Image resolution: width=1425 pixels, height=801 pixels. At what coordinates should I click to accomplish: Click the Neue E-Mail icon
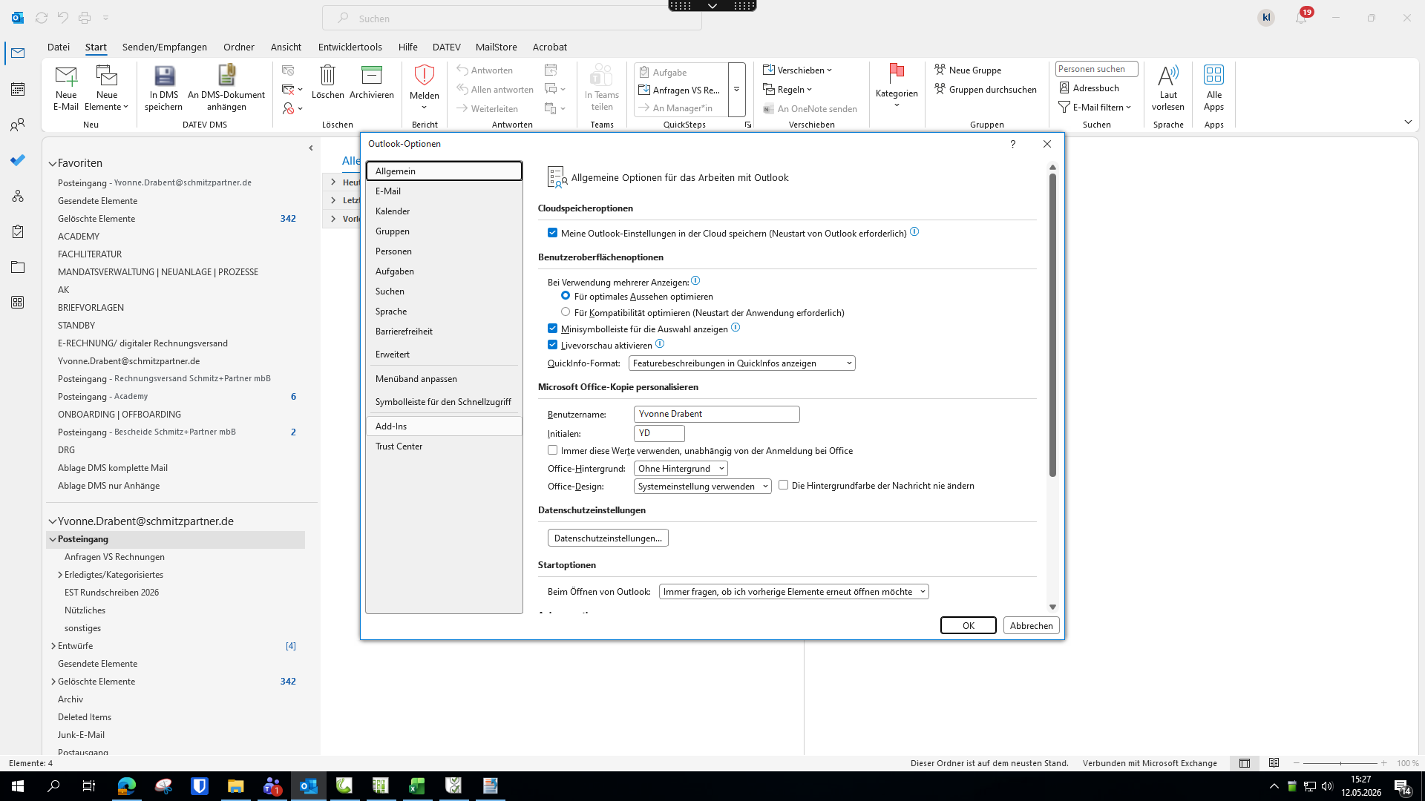pos(66,76)
